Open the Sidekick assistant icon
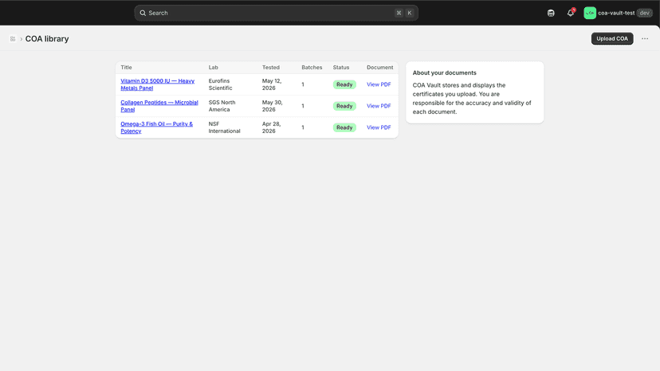The width and height of the screenshot is (660, 371). point(551,13)
